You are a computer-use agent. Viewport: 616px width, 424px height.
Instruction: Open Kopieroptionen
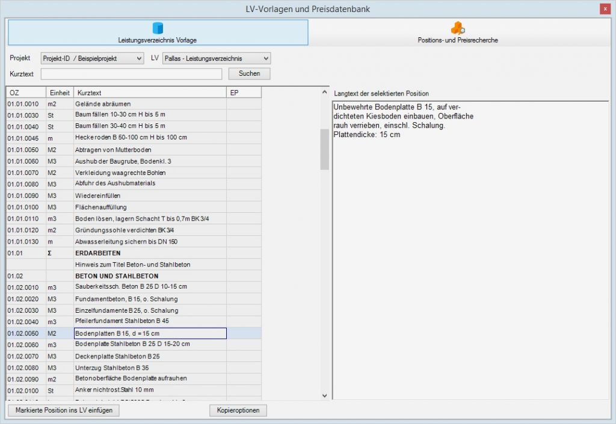(238, 410)
